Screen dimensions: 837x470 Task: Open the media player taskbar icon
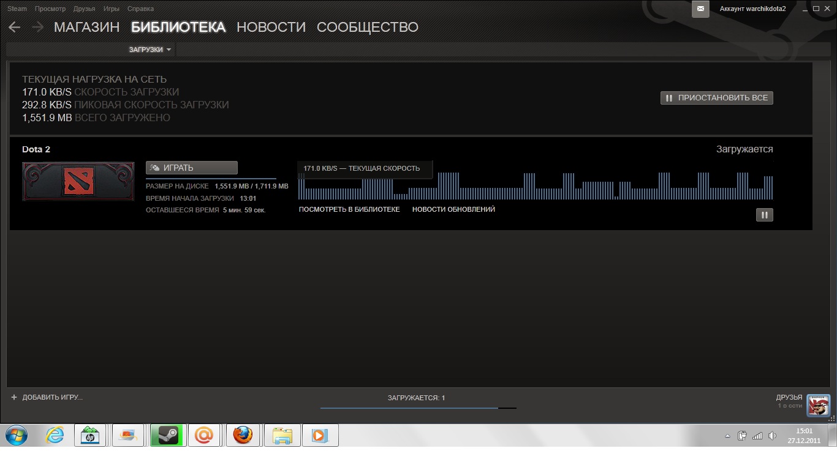point(320,436)
